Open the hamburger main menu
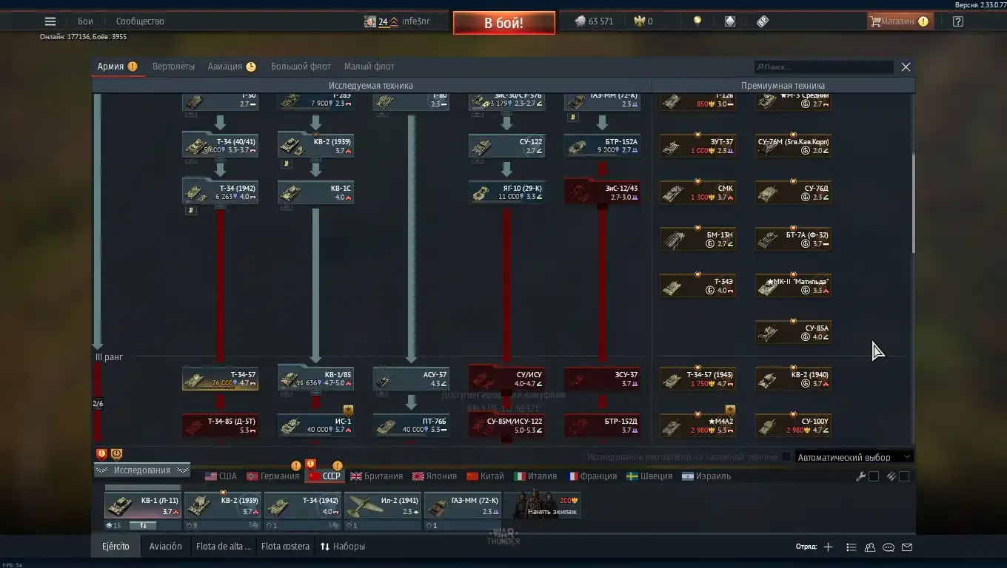1007x568 pixels. 50,21
